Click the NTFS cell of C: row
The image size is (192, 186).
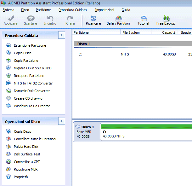tap(125, 54)
